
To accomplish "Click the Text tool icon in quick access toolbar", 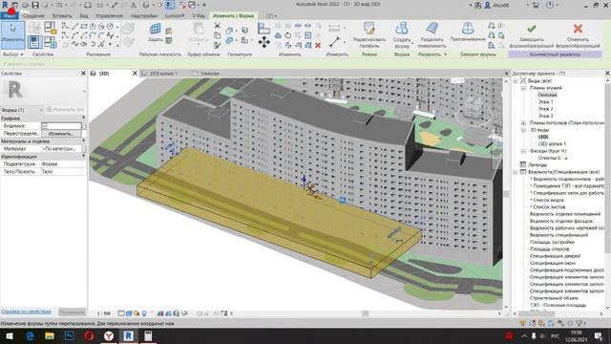I will 134,5.
